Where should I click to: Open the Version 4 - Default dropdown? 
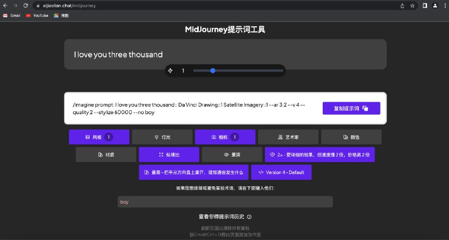click(281, 172)
